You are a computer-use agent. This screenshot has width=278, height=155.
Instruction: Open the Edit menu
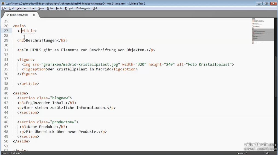coord(11,8)
